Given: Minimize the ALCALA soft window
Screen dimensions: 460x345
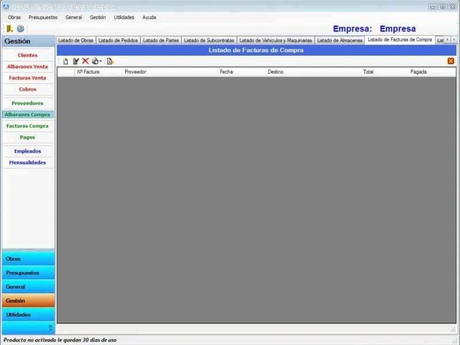Looking at the screenshot, I should coord(432,6).
